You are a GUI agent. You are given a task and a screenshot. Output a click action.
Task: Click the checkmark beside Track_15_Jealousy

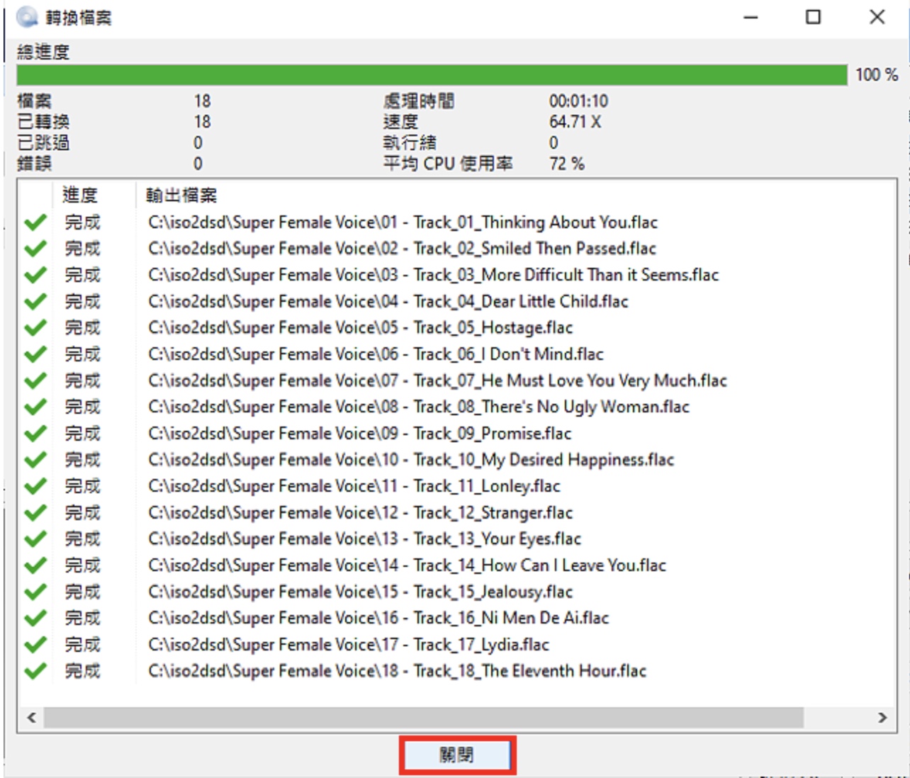click(35, 592)
